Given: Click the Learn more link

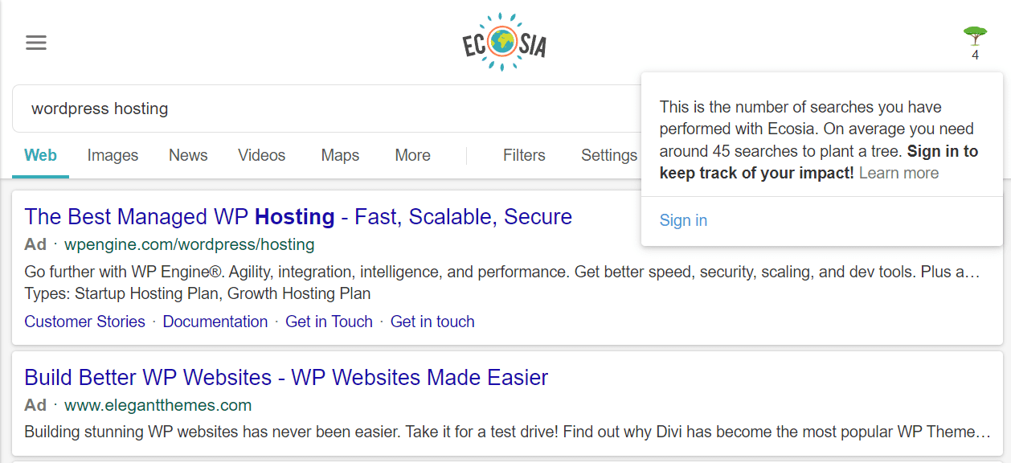Looking at the screenshot, I should coord(898,173).
